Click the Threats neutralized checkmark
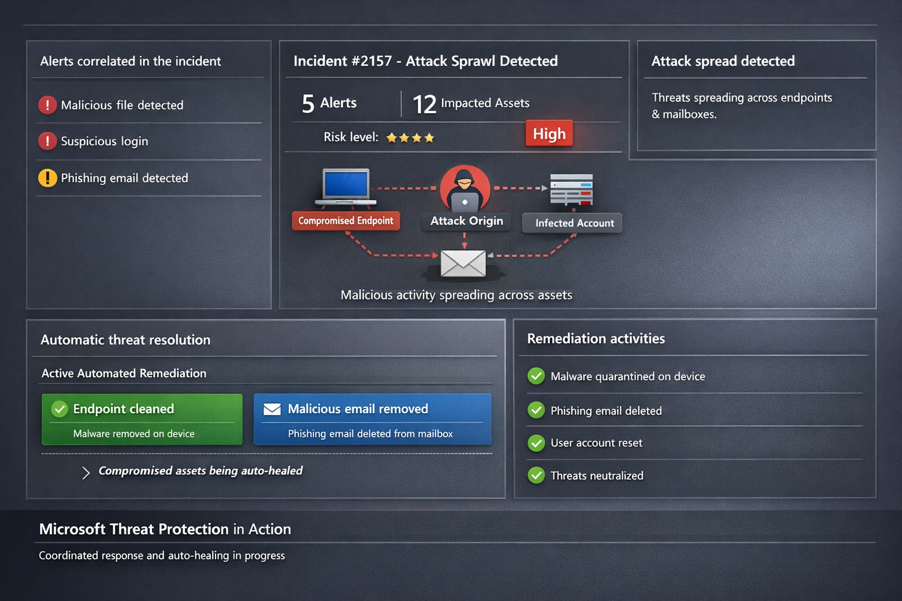This screenshot has height=601, width=902. click(536, 475)
